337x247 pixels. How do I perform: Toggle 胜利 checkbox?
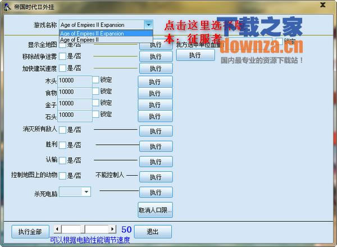[x=62, y=145]
